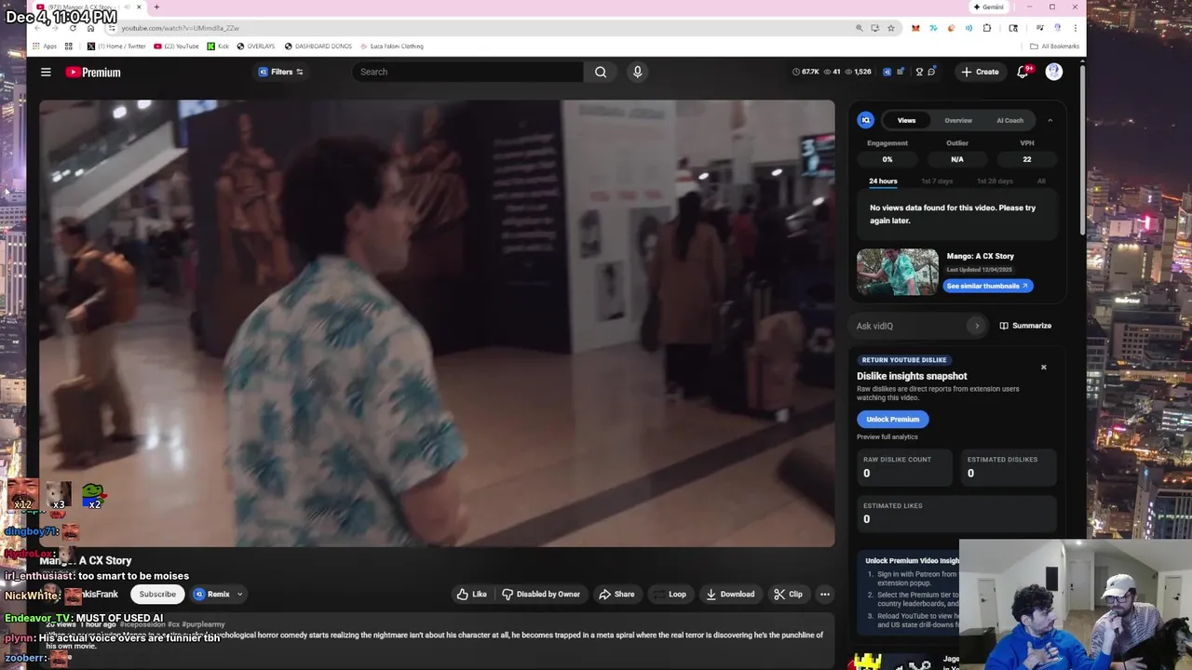This screenshot has width=1192, height=670.
Task: Click the vidIQ IQ logo in side panel
Action: click(866, 120)
